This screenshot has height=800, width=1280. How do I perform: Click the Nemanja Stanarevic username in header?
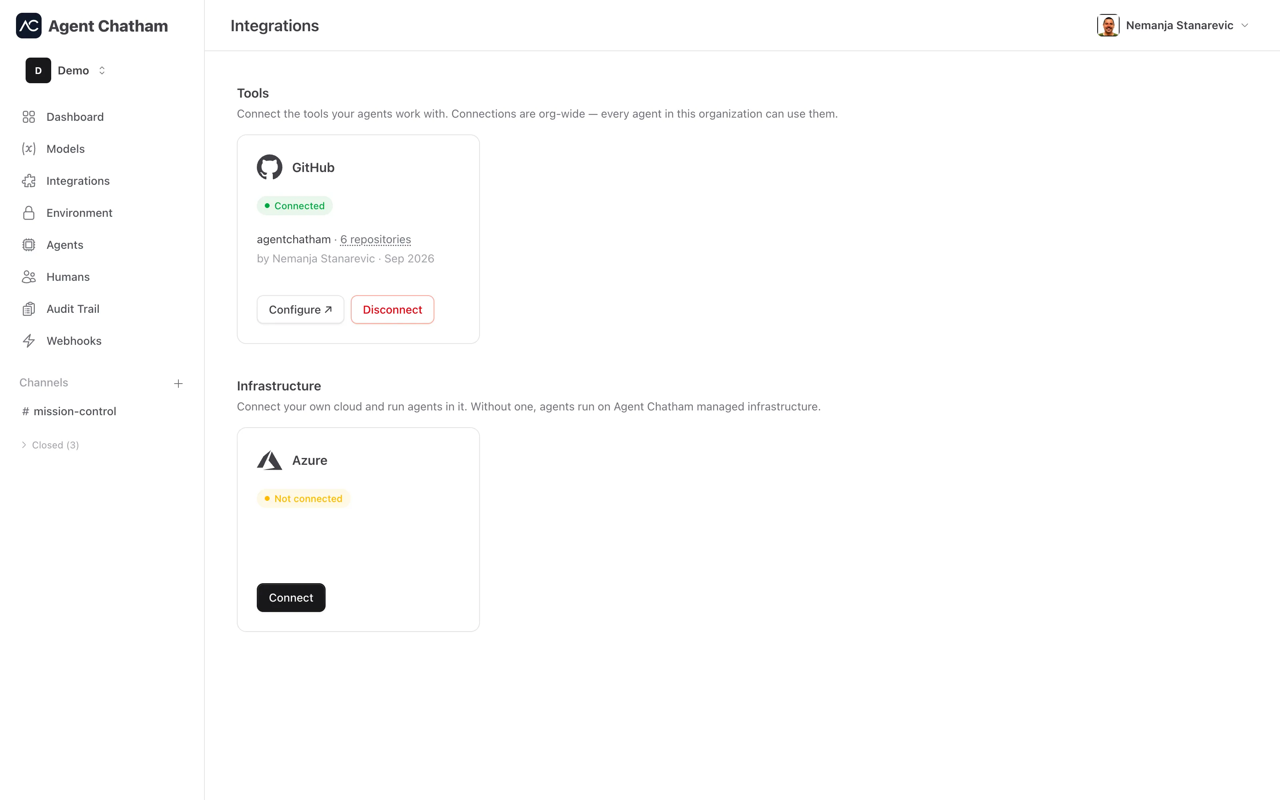pyautogui.click(x=1180, y=25)
